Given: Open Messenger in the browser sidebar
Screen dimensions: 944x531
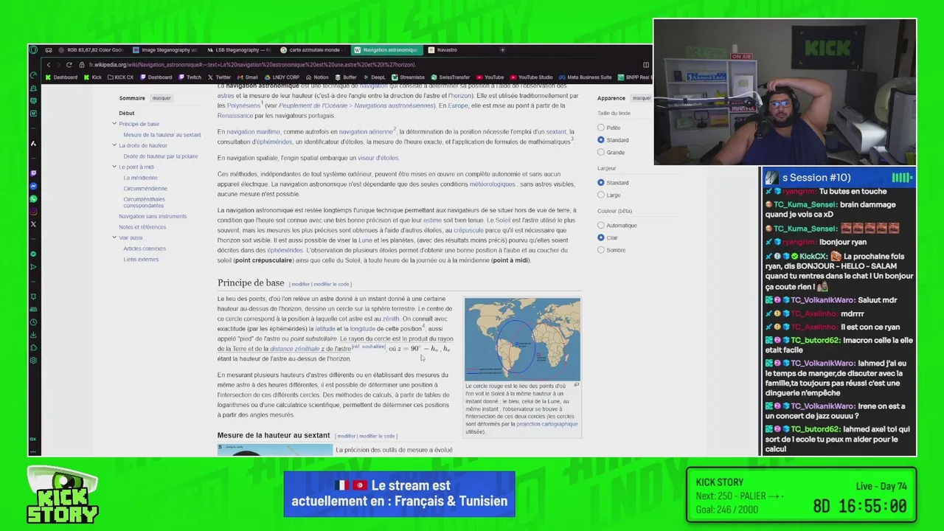Looking at the screenshot, I should click(x=33, y=187).
